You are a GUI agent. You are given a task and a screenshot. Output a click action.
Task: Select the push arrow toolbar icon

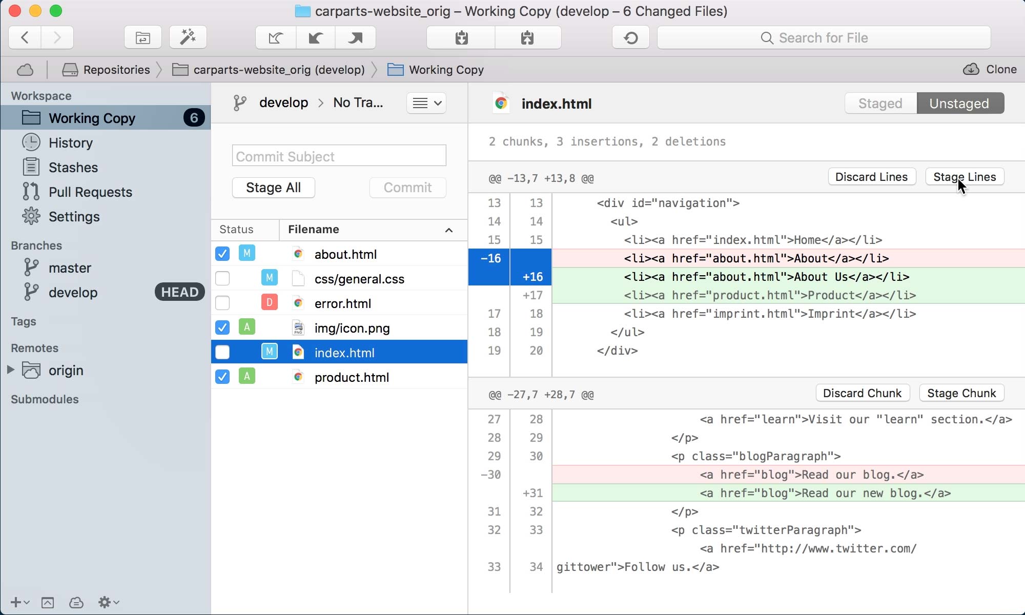tap(355, 37)
